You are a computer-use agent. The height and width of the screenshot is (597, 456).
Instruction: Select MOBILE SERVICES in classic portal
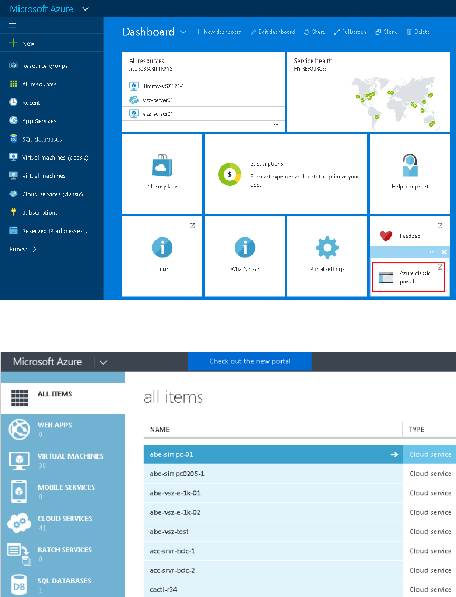click(63, 492)
